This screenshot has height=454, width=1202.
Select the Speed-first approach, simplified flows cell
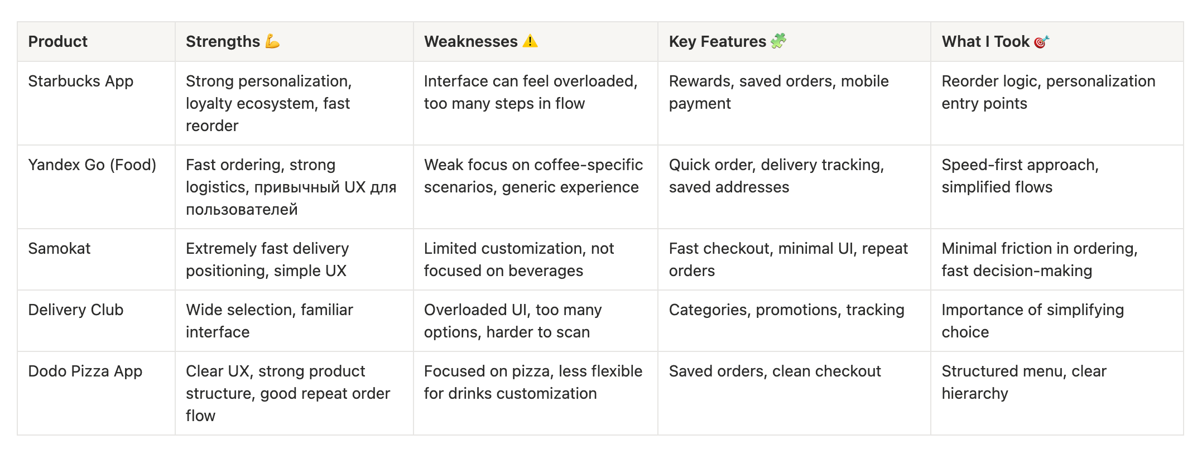click(1020, 176)
